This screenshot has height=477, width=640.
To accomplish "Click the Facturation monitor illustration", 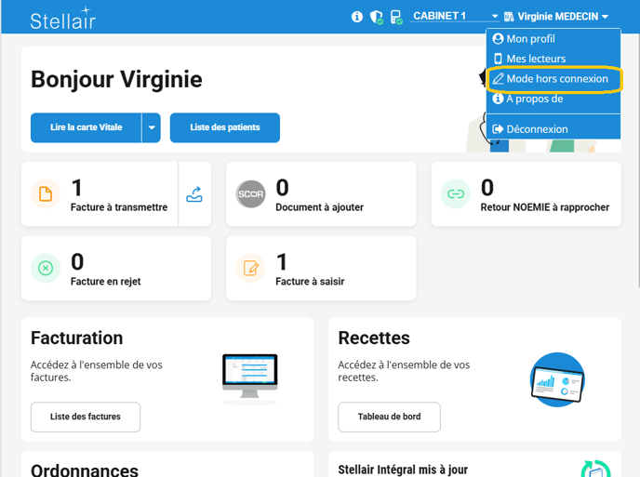I will point(250,378).
